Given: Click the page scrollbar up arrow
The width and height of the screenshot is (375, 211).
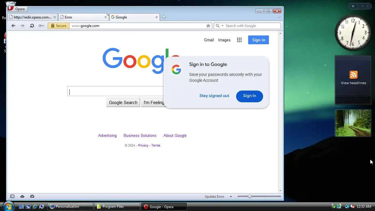Looking at the screenshot, I should coord(281,33).
